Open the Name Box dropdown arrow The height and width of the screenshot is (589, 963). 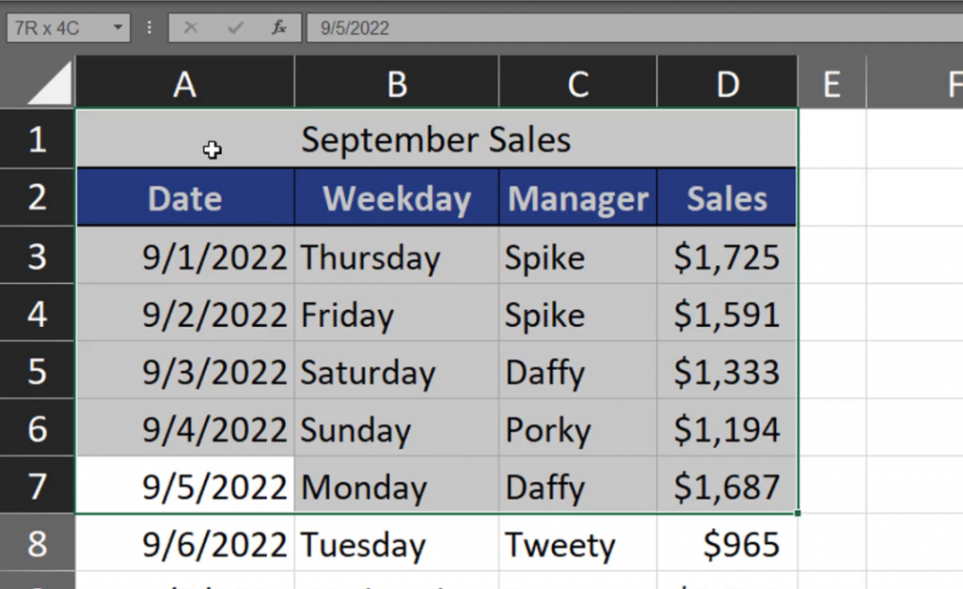(x=118, y=28)
